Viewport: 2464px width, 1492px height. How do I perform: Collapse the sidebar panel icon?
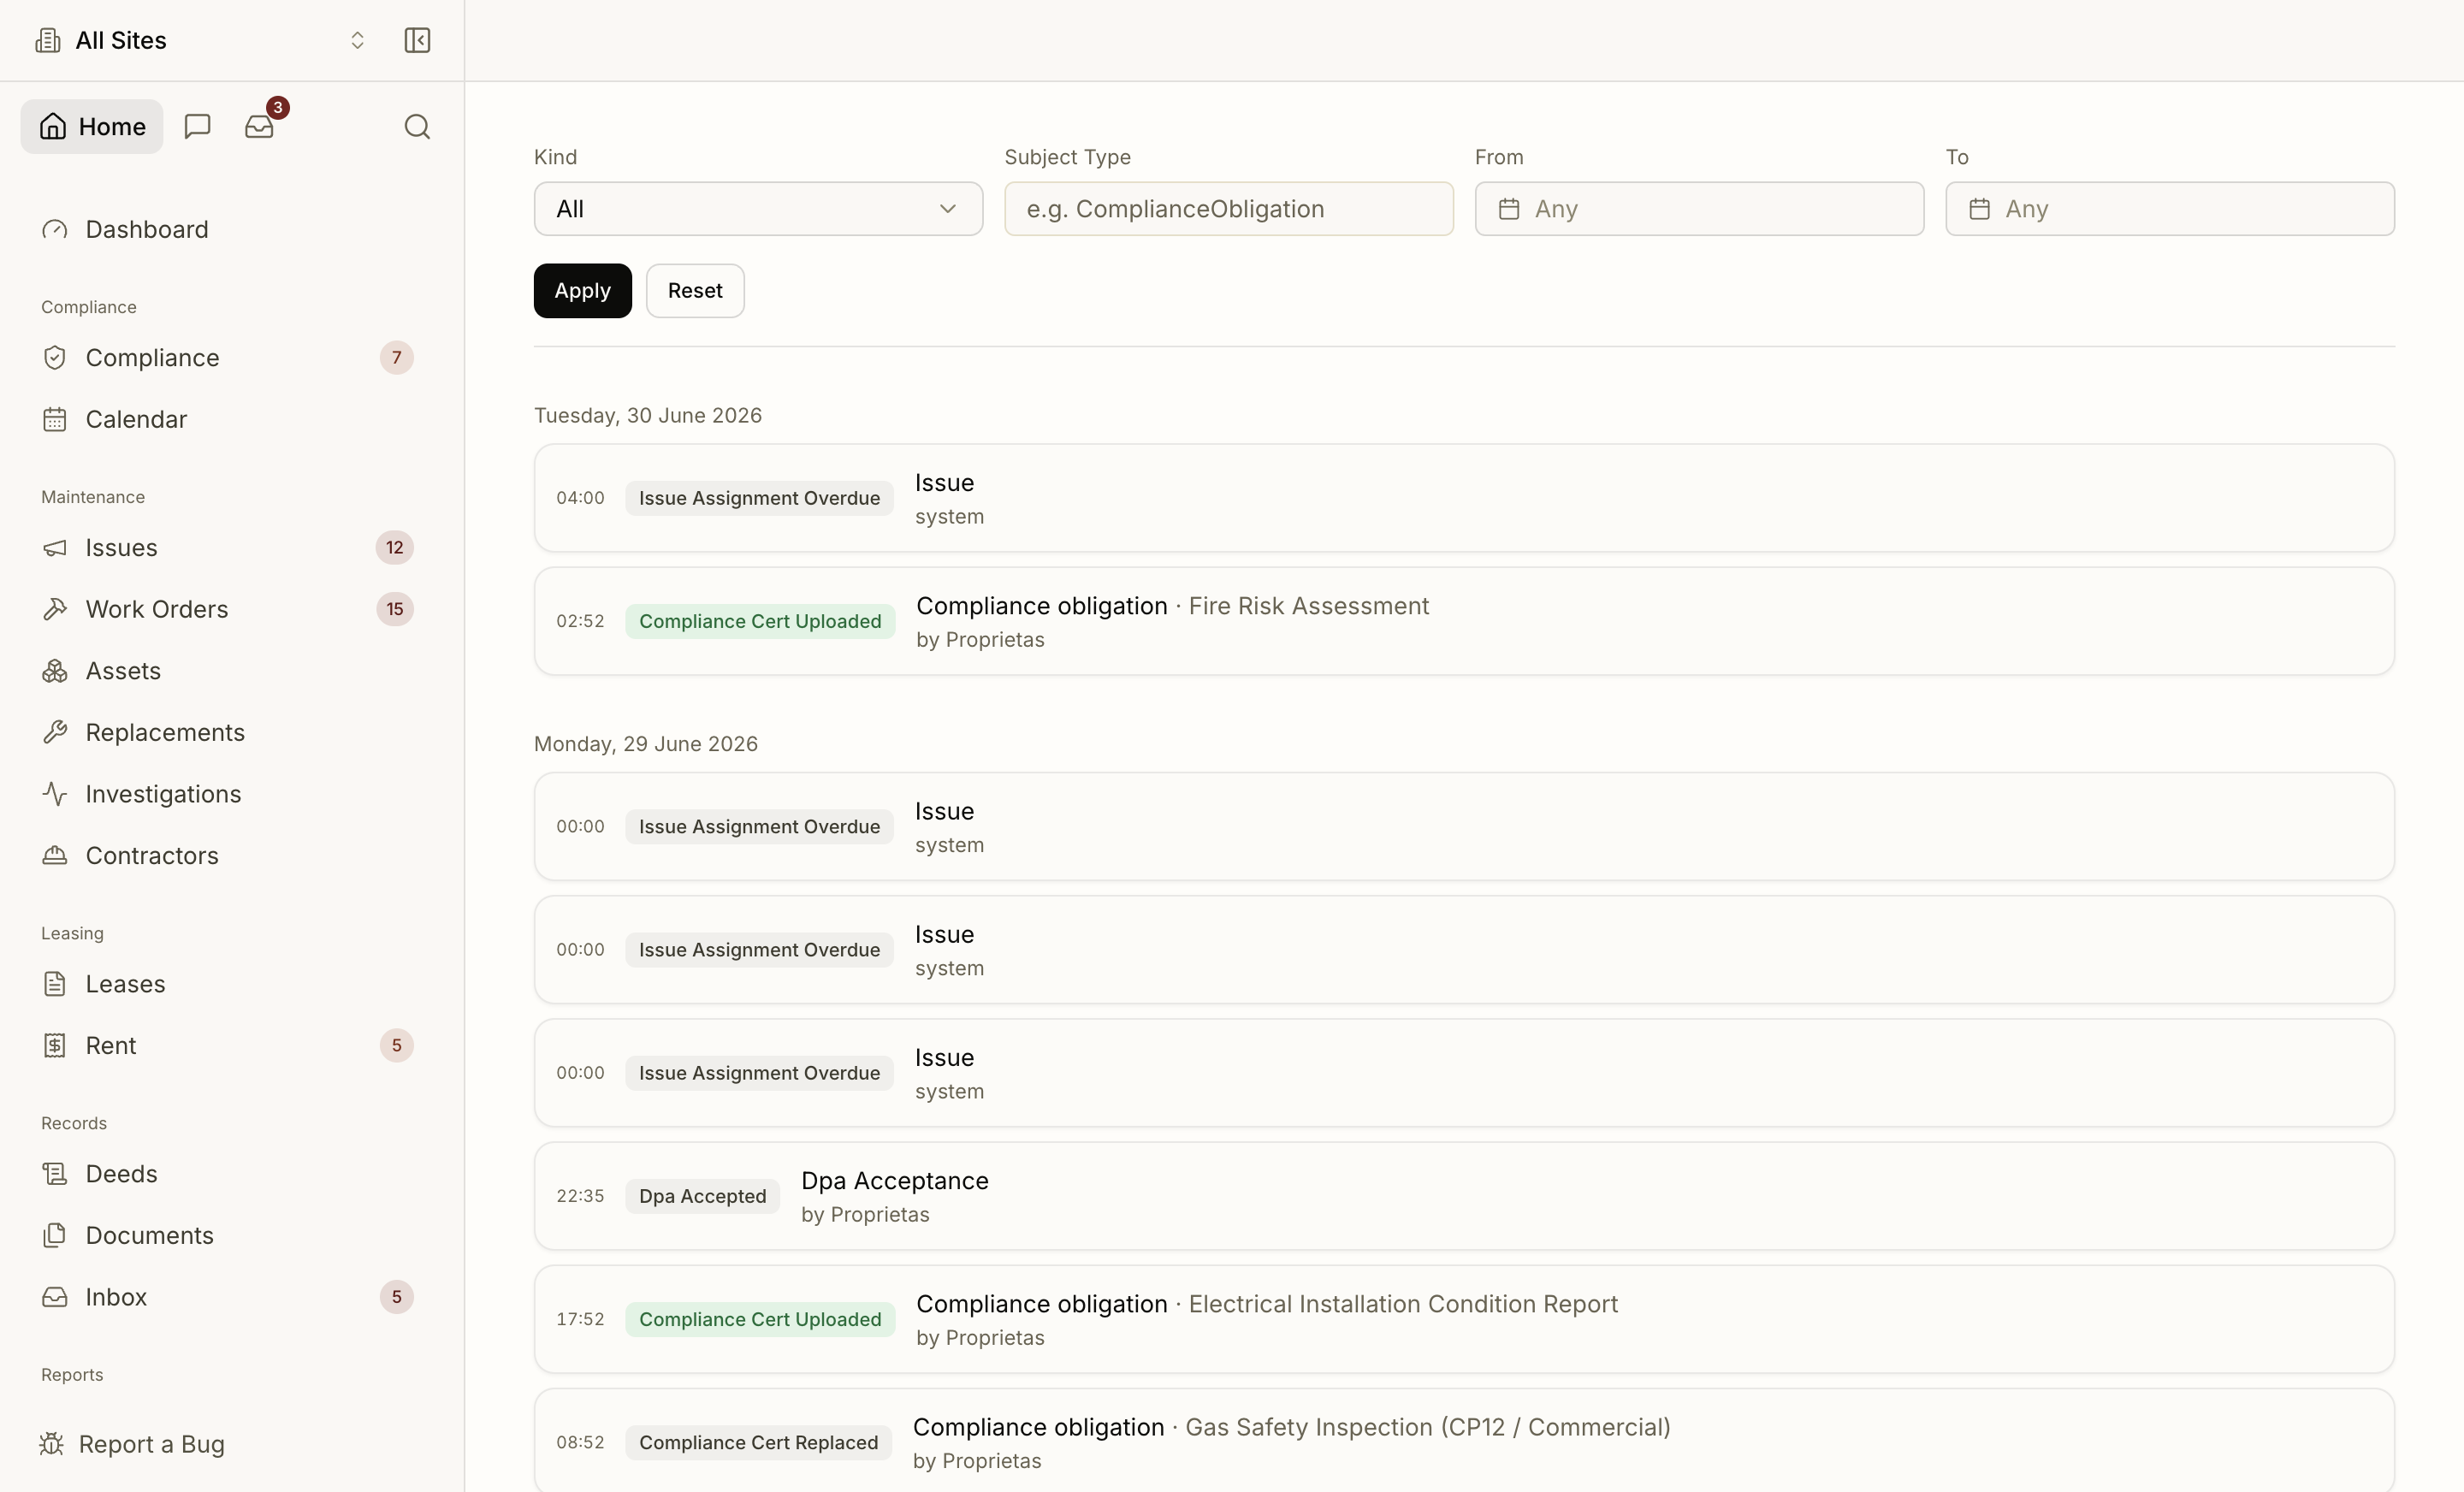(x=417, y=40)
